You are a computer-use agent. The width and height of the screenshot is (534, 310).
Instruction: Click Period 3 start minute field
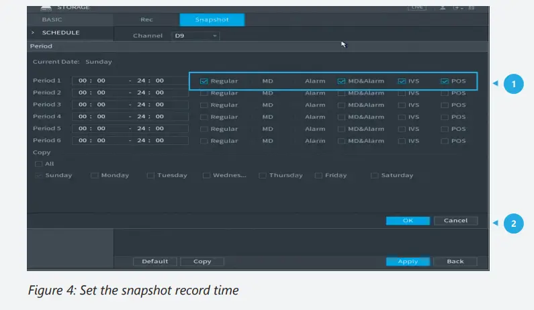coord(101,105)
